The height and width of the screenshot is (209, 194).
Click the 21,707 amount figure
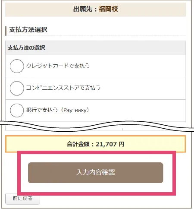(x=106, y=144)
